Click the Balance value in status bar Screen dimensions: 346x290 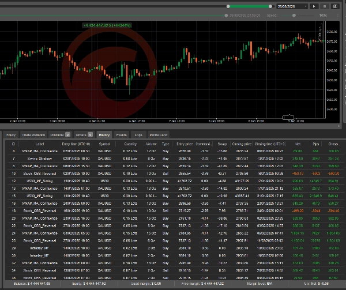(32, 284)
